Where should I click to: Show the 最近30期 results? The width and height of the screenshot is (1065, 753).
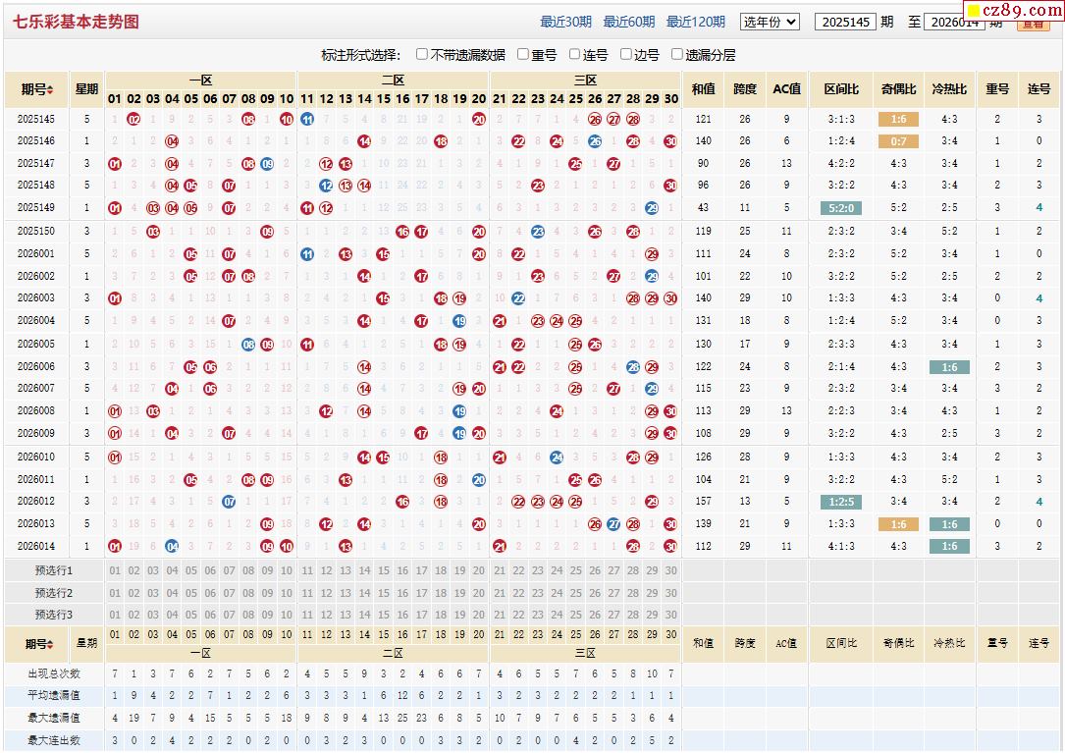[x=567, y=22]
